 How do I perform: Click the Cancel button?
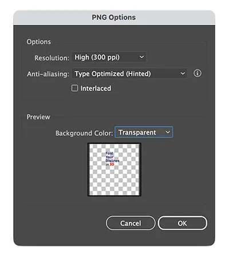pos(131,223)
